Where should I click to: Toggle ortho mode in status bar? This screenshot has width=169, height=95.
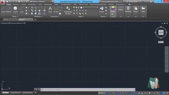point(115,93)
